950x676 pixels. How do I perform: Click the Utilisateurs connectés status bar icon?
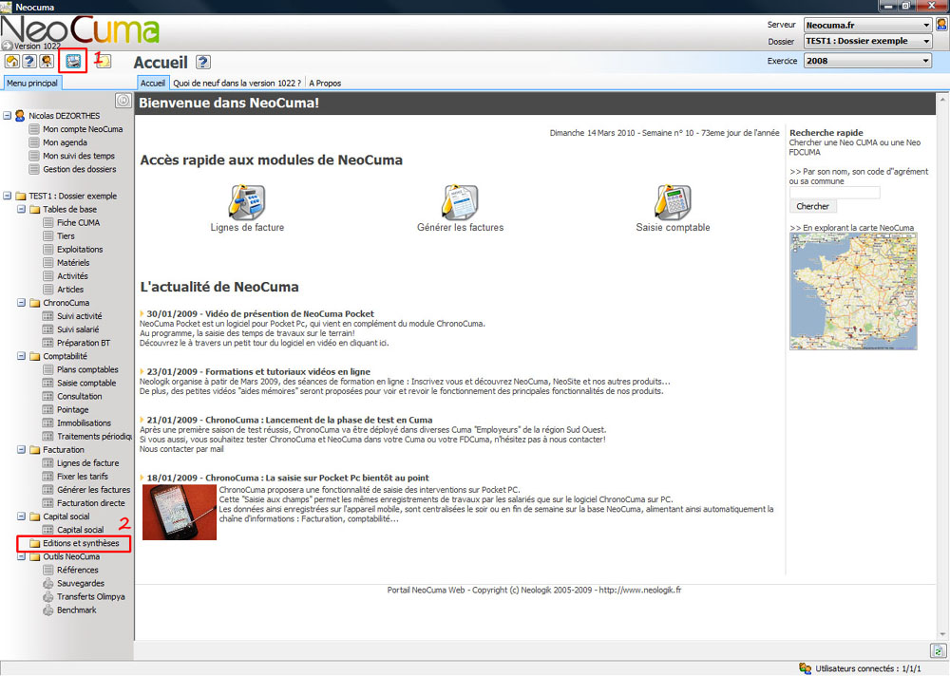[x=806, y=668]
